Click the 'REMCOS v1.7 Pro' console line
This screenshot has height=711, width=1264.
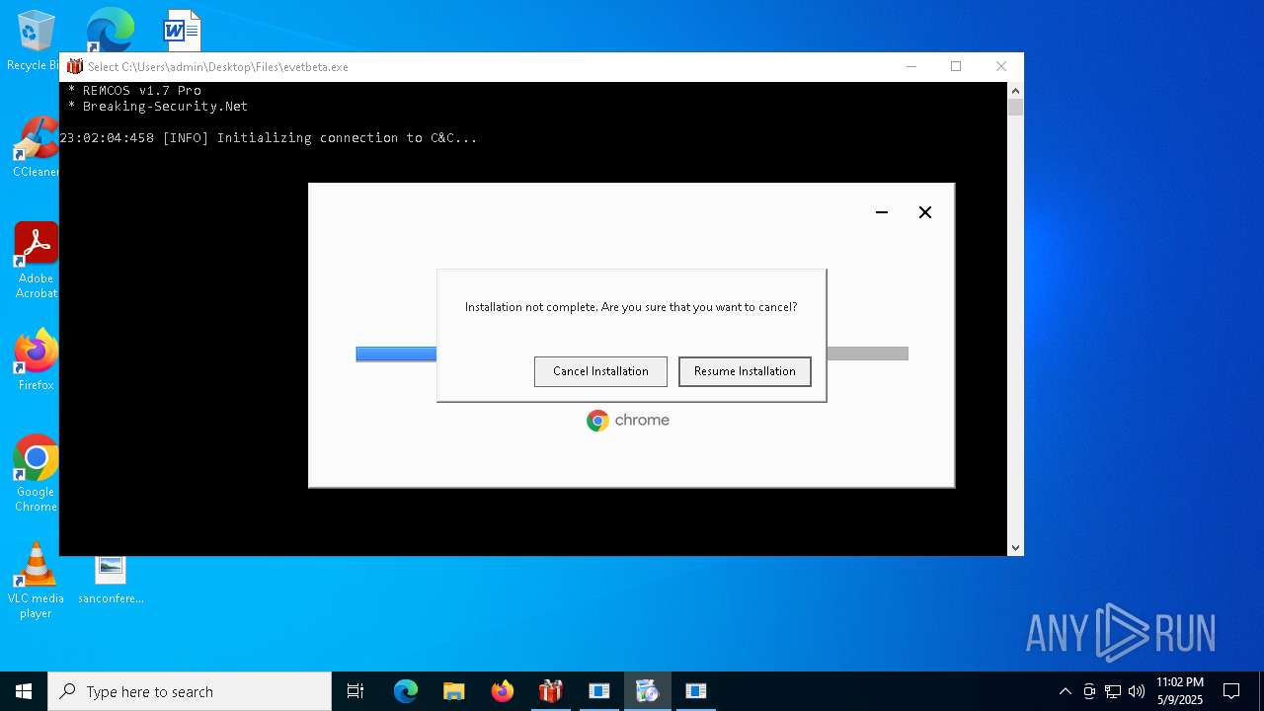pyautogui.click(x=134, y=90)
